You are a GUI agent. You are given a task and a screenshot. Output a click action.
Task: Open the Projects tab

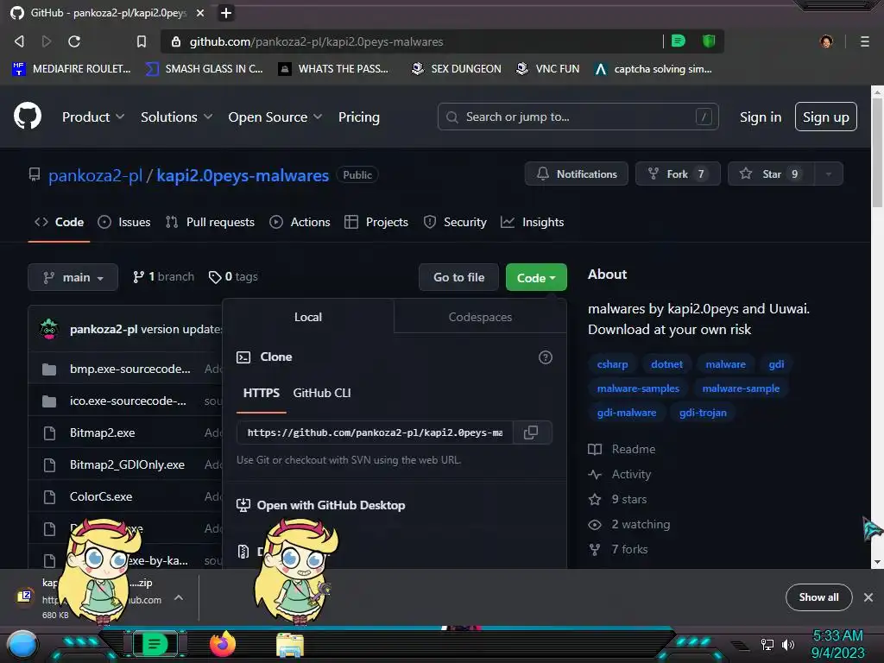pos(376,222)
